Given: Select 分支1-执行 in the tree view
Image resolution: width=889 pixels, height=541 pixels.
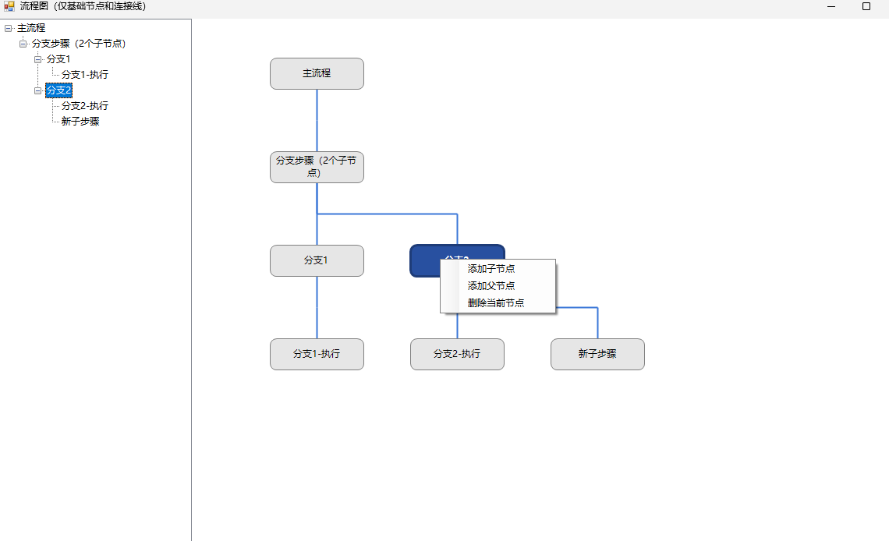Looking at the screenshot, I should [86, 74].
